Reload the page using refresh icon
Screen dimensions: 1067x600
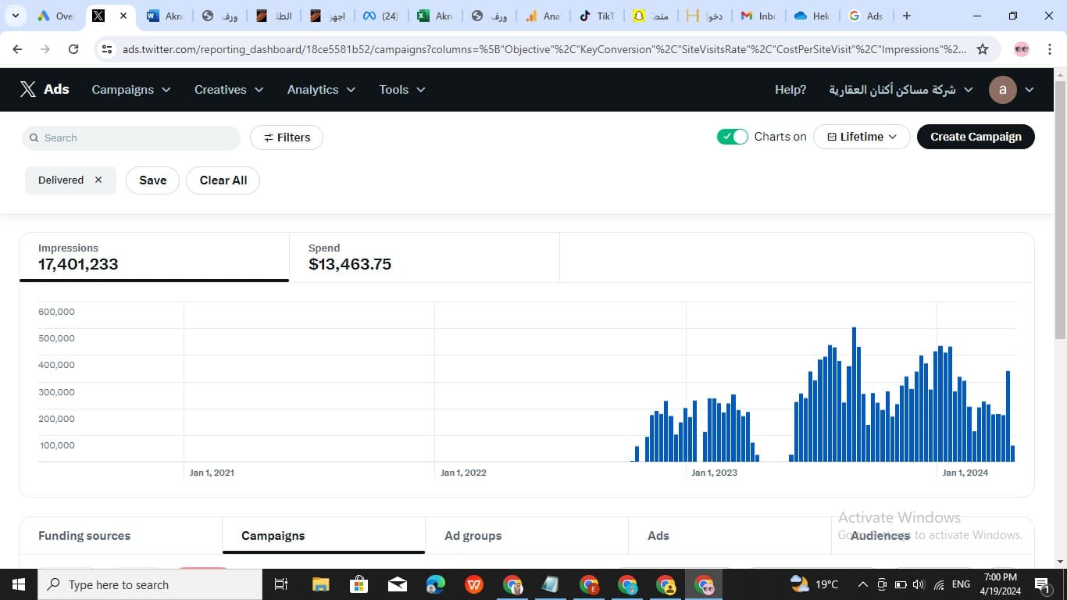73,49
